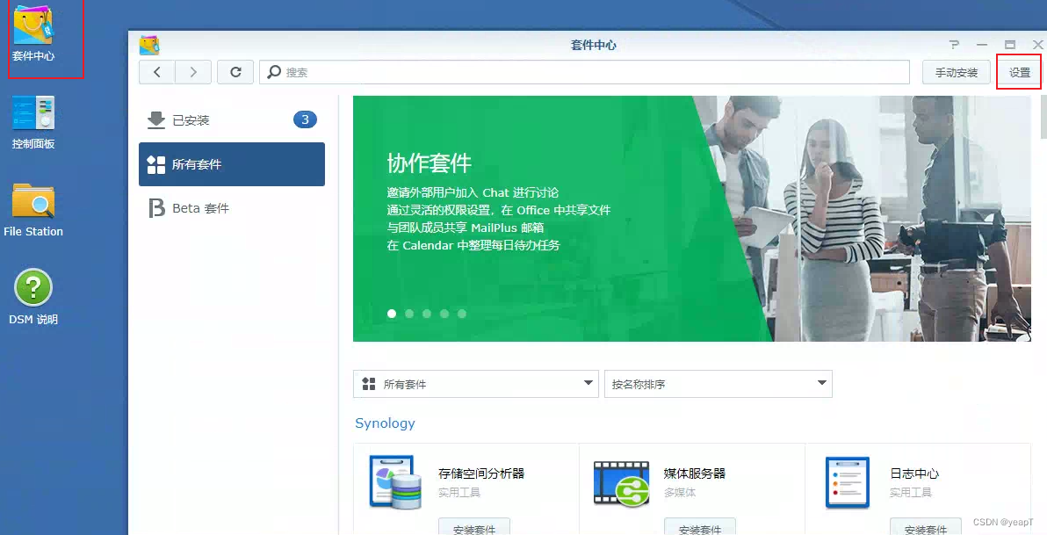Select the third banner carousel dot
Screen dimensions: 1047x535
click(427, 314)
